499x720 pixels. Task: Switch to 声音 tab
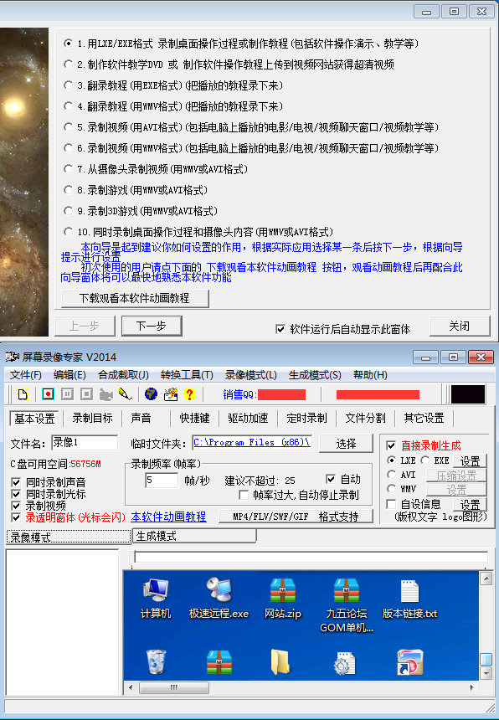click(141, 418)
